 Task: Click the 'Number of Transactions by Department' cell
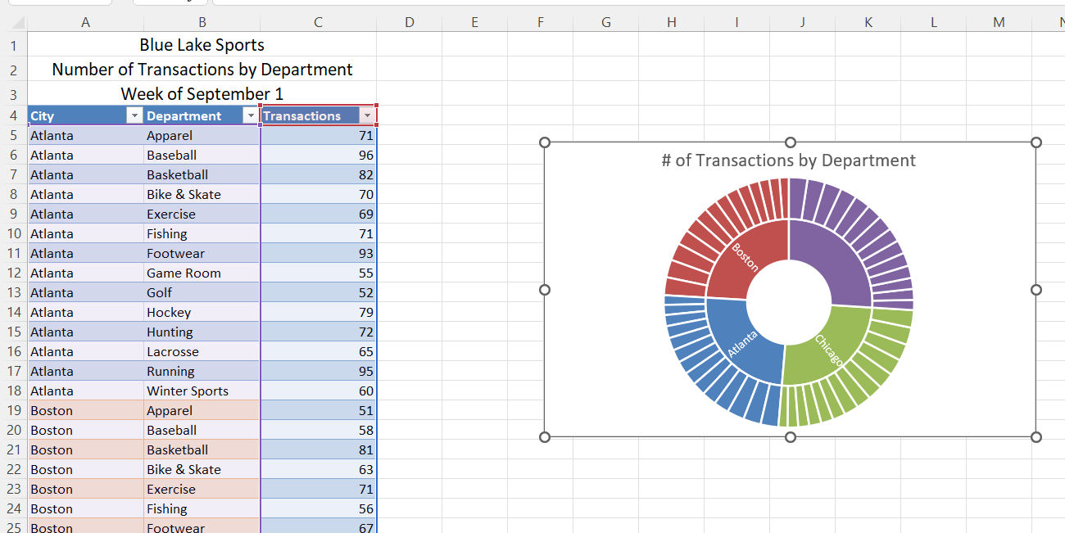click(202, 70)
